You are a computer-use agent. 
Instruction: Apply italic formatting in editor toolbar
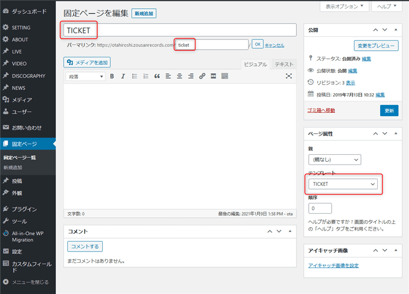click(123, 76)
